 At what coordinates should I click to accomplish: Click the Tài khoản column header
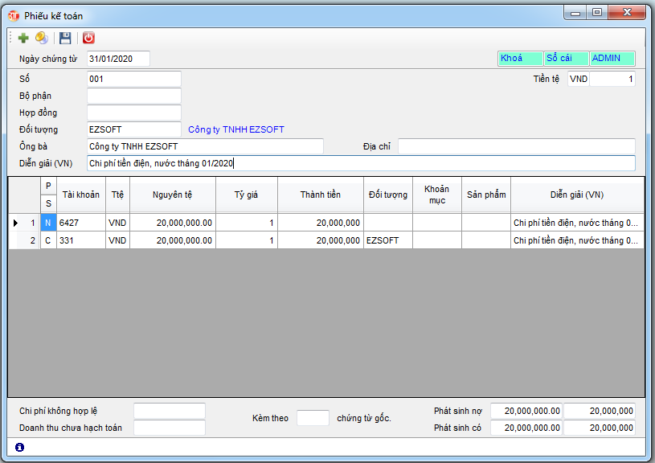tap(81, 195)
